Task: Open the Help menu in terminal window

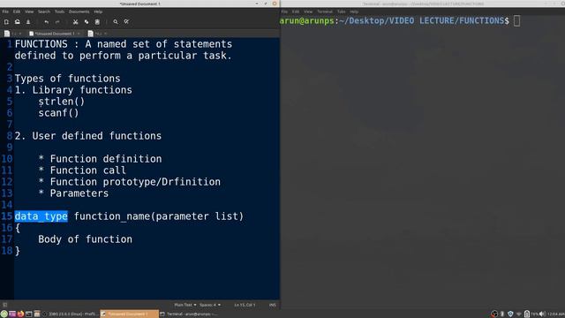Action: 354,11
